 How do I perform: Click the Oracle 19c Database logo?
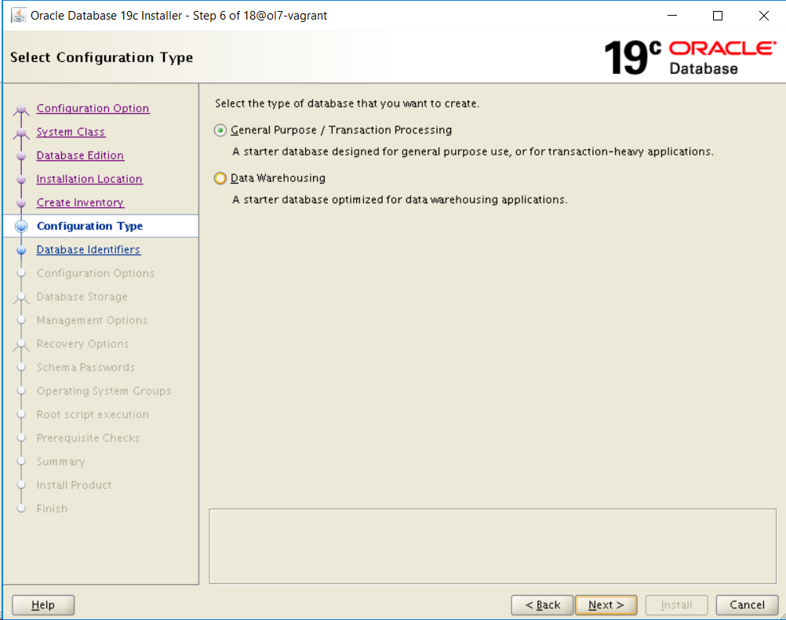(690, 58)
